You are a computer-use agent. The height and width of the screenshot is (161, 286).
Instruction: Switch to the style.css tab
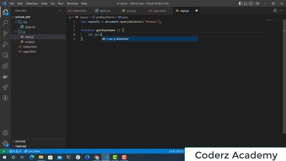coord(105,11)
